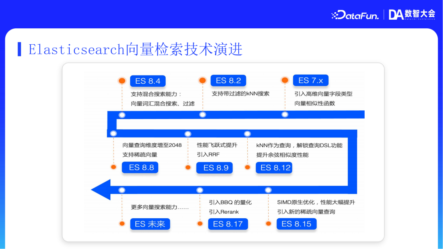The image size is (443, 249).
Task: Select the slide title Elasticsearch向量检索技术演进
Action: pyautogui.click(x=135, y=49)
